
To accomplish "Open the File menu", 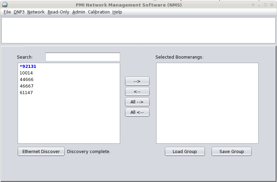I will 7,12.
